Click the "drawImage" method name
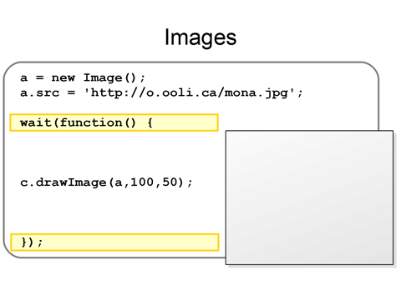 [71, 182]
